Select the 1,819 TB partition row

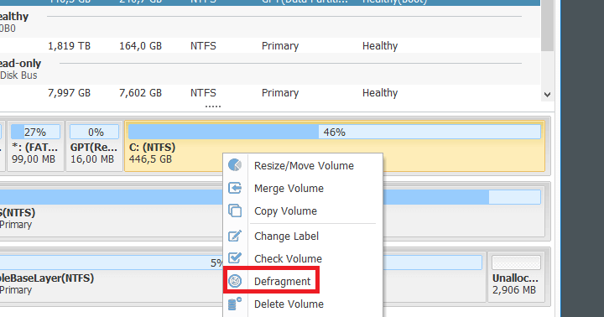269,45
